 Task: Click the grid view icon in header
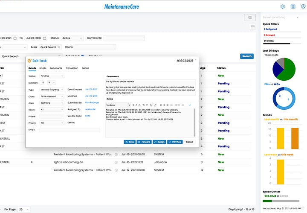pyautogui.click(x=293, y=6)
